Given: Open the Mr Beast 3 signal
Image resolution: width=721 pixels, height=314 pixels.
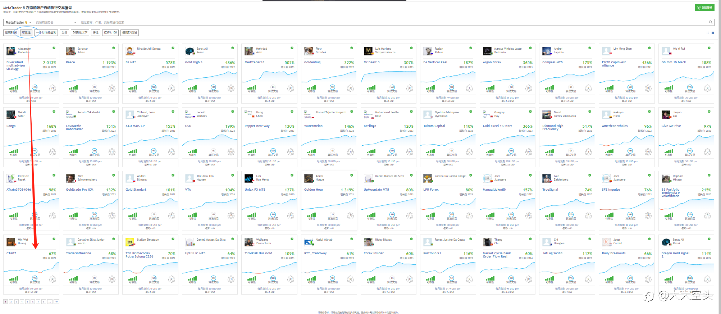Looking at the screenshot, I should (371, 62).
